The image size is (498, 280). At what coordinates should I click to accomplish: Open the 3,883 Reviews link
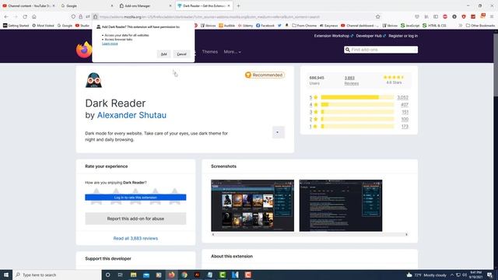pos(351,80)
